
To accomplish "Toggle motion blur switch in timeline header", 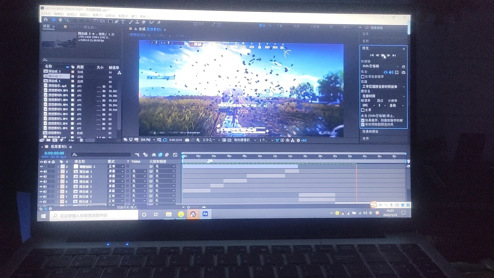I will 167,155.
